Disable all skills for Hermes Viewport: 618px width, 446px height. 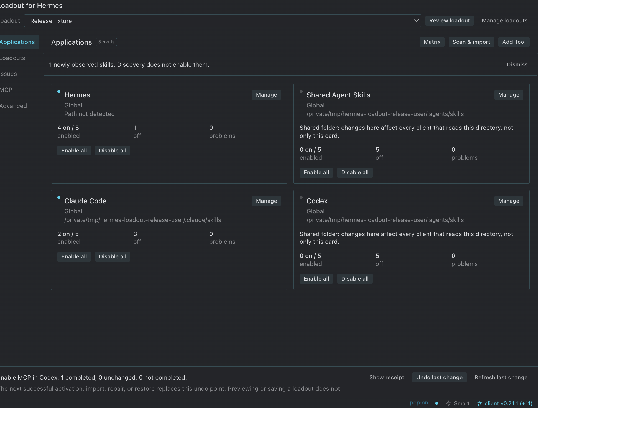click(113, 151)
